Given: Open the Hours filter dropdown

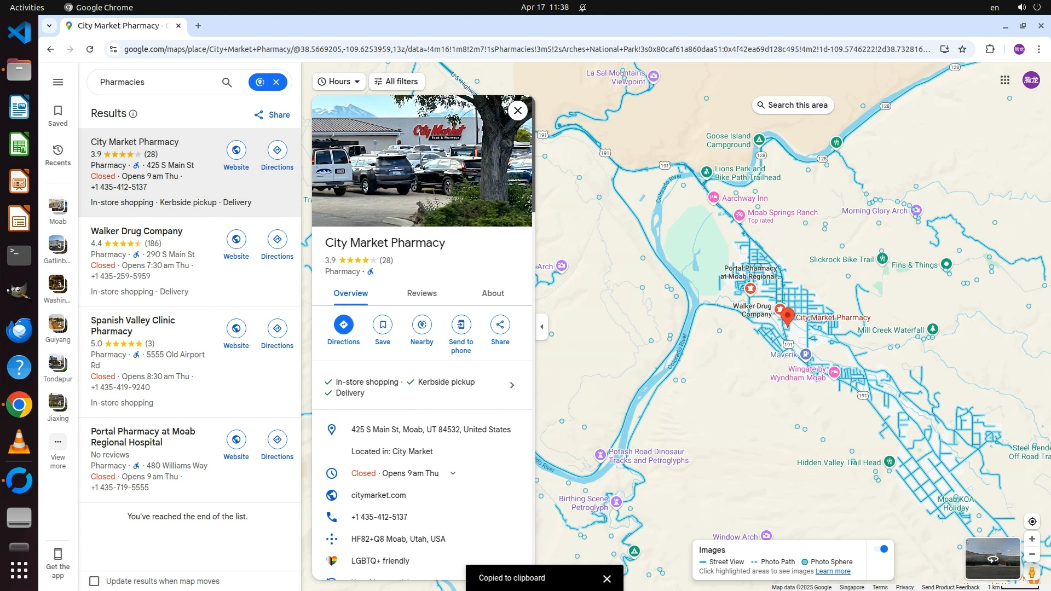Looking at the screenshot, I should tap(339, 82).
